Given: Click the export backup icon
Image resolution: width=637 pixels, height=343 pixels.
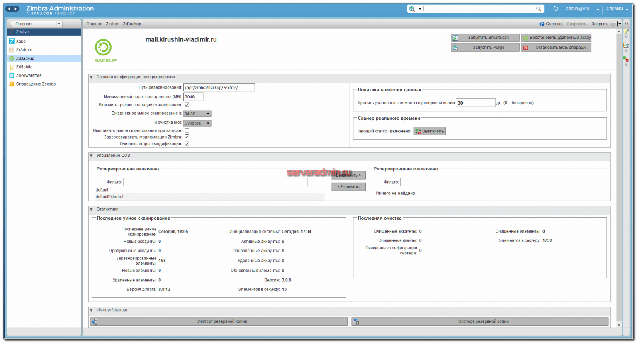Looking at the screenshot, I should click(356, 321).
